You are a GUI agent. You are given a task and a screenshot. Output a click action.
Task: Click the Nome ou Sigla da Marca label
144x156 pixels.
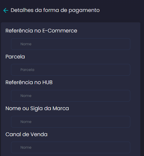pyautogui.click(x=37, y=108)
